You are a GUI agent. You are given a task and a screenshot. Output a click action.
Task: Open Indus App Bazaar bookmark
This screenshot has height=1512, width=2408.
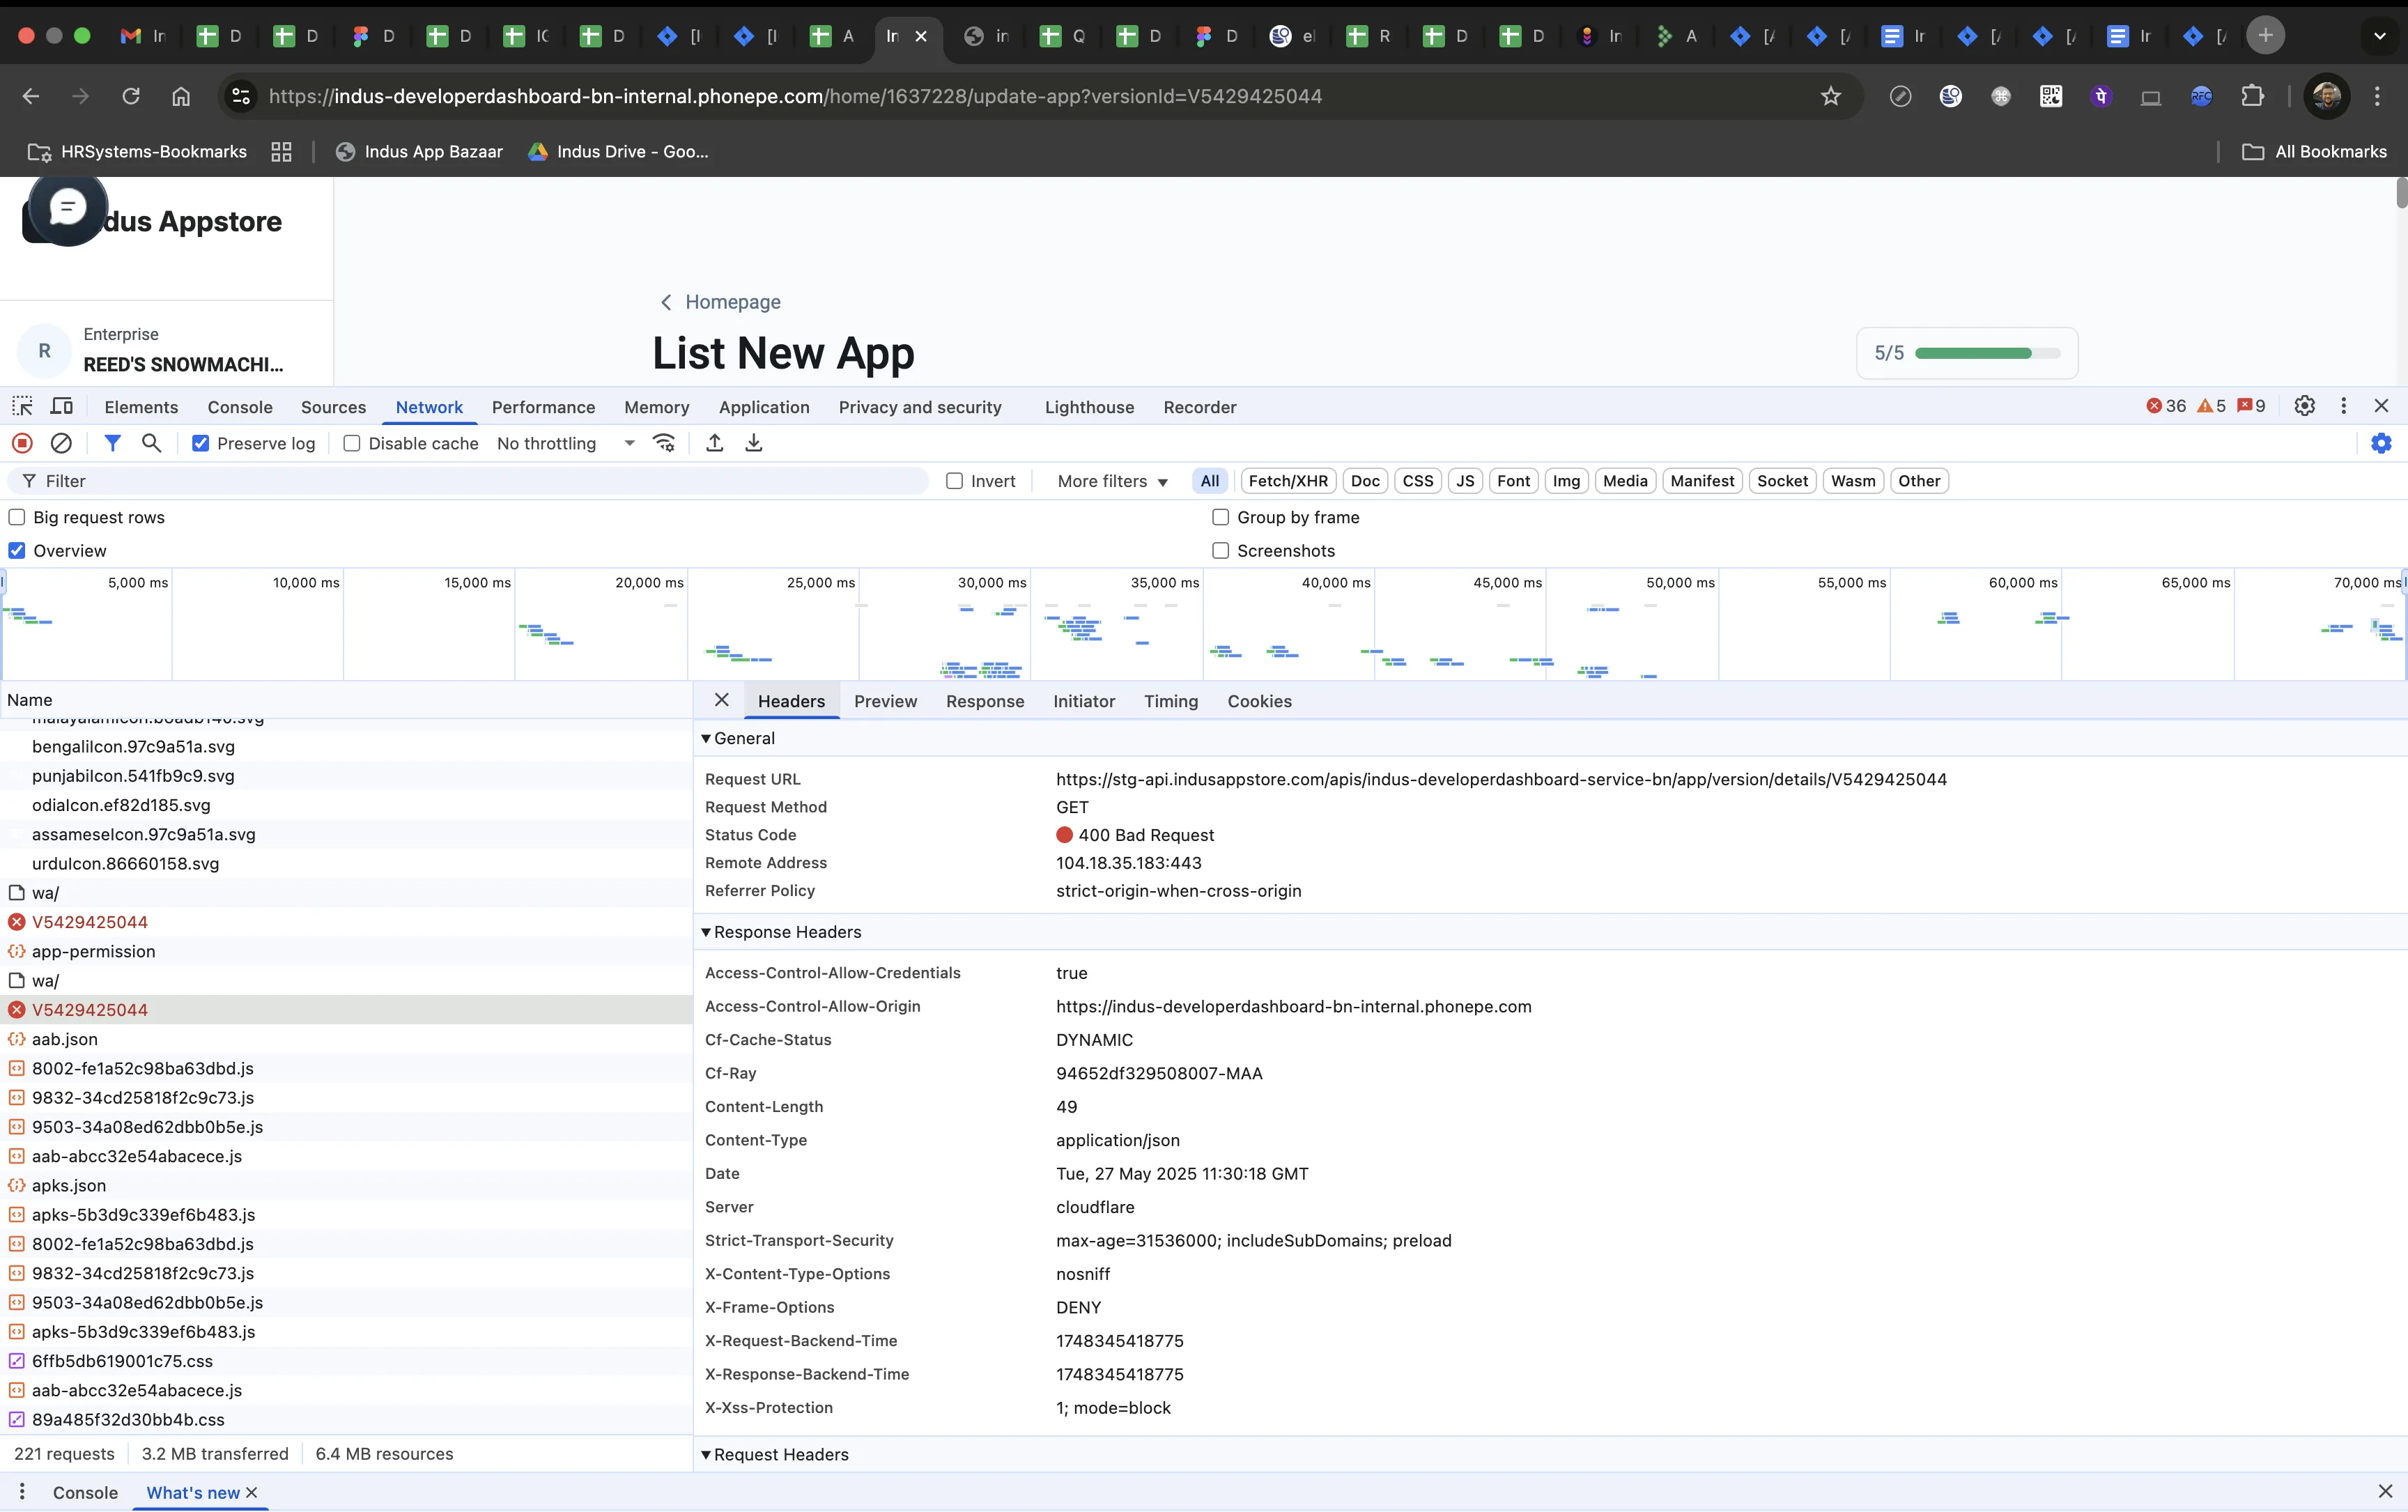[419, 151]
